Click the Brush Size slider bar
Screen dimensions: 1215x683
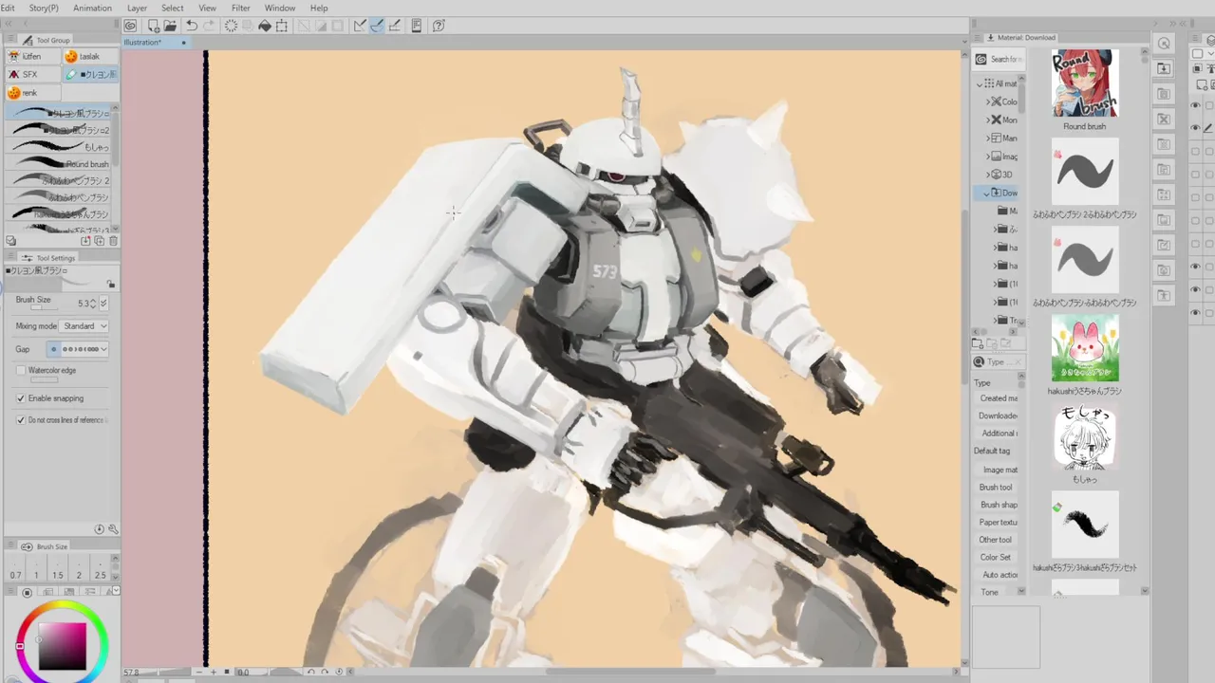[x=44, y=308]
